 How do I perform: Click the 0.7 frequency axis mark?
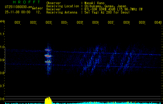pyautogui.click(x=3, y=86)
